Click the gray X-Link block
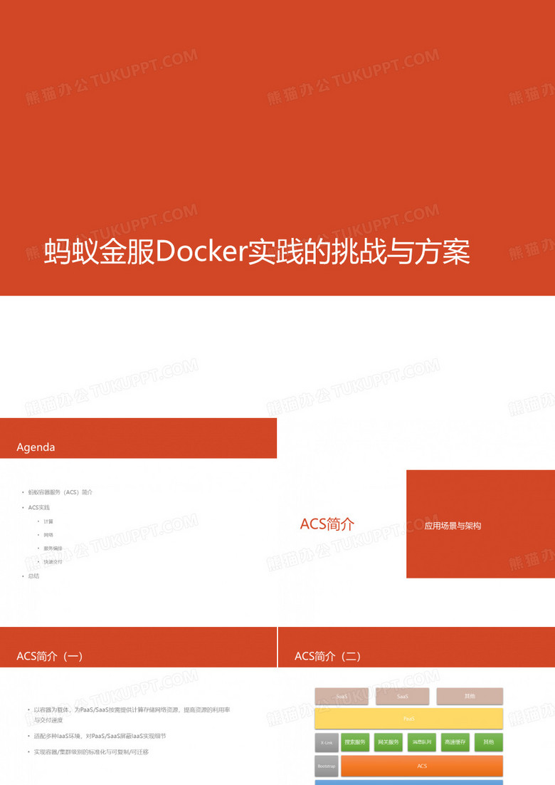555x785 pixels. [x=327, y=742]
